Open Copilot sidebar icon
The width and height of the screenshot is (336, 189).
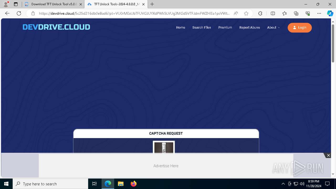click(330, 13)
